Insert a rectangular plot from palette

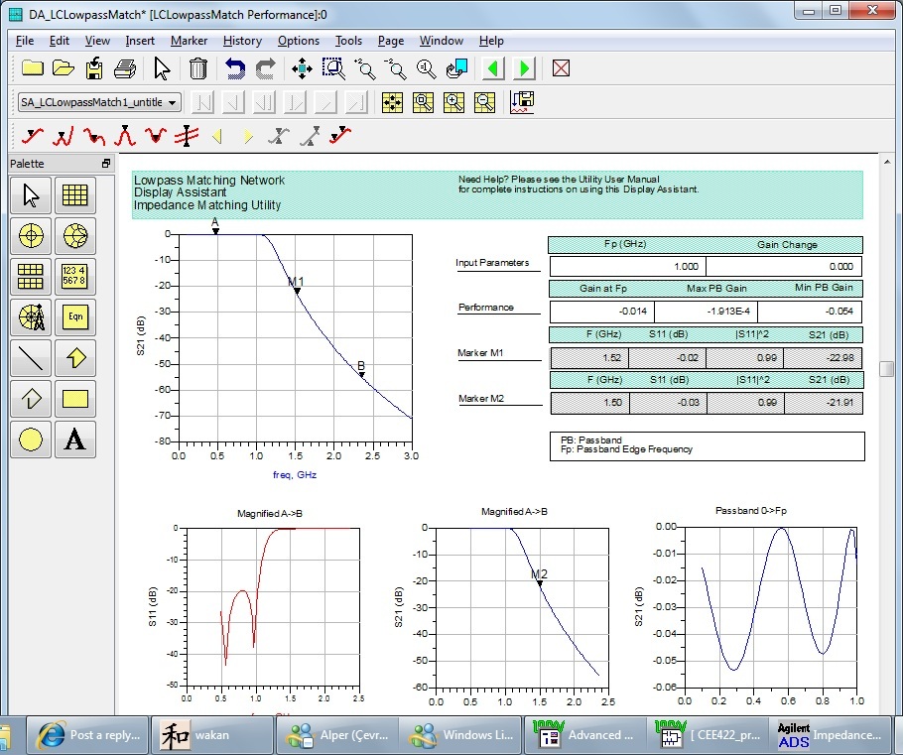[75, 195]
